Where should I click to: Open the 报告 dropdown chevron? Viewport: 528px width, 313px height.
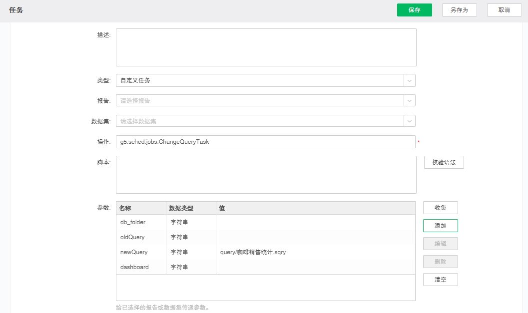point(410,101)
